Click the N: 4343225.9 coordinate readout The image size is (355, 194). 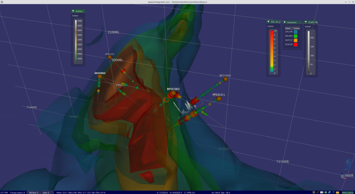point(176,193)
